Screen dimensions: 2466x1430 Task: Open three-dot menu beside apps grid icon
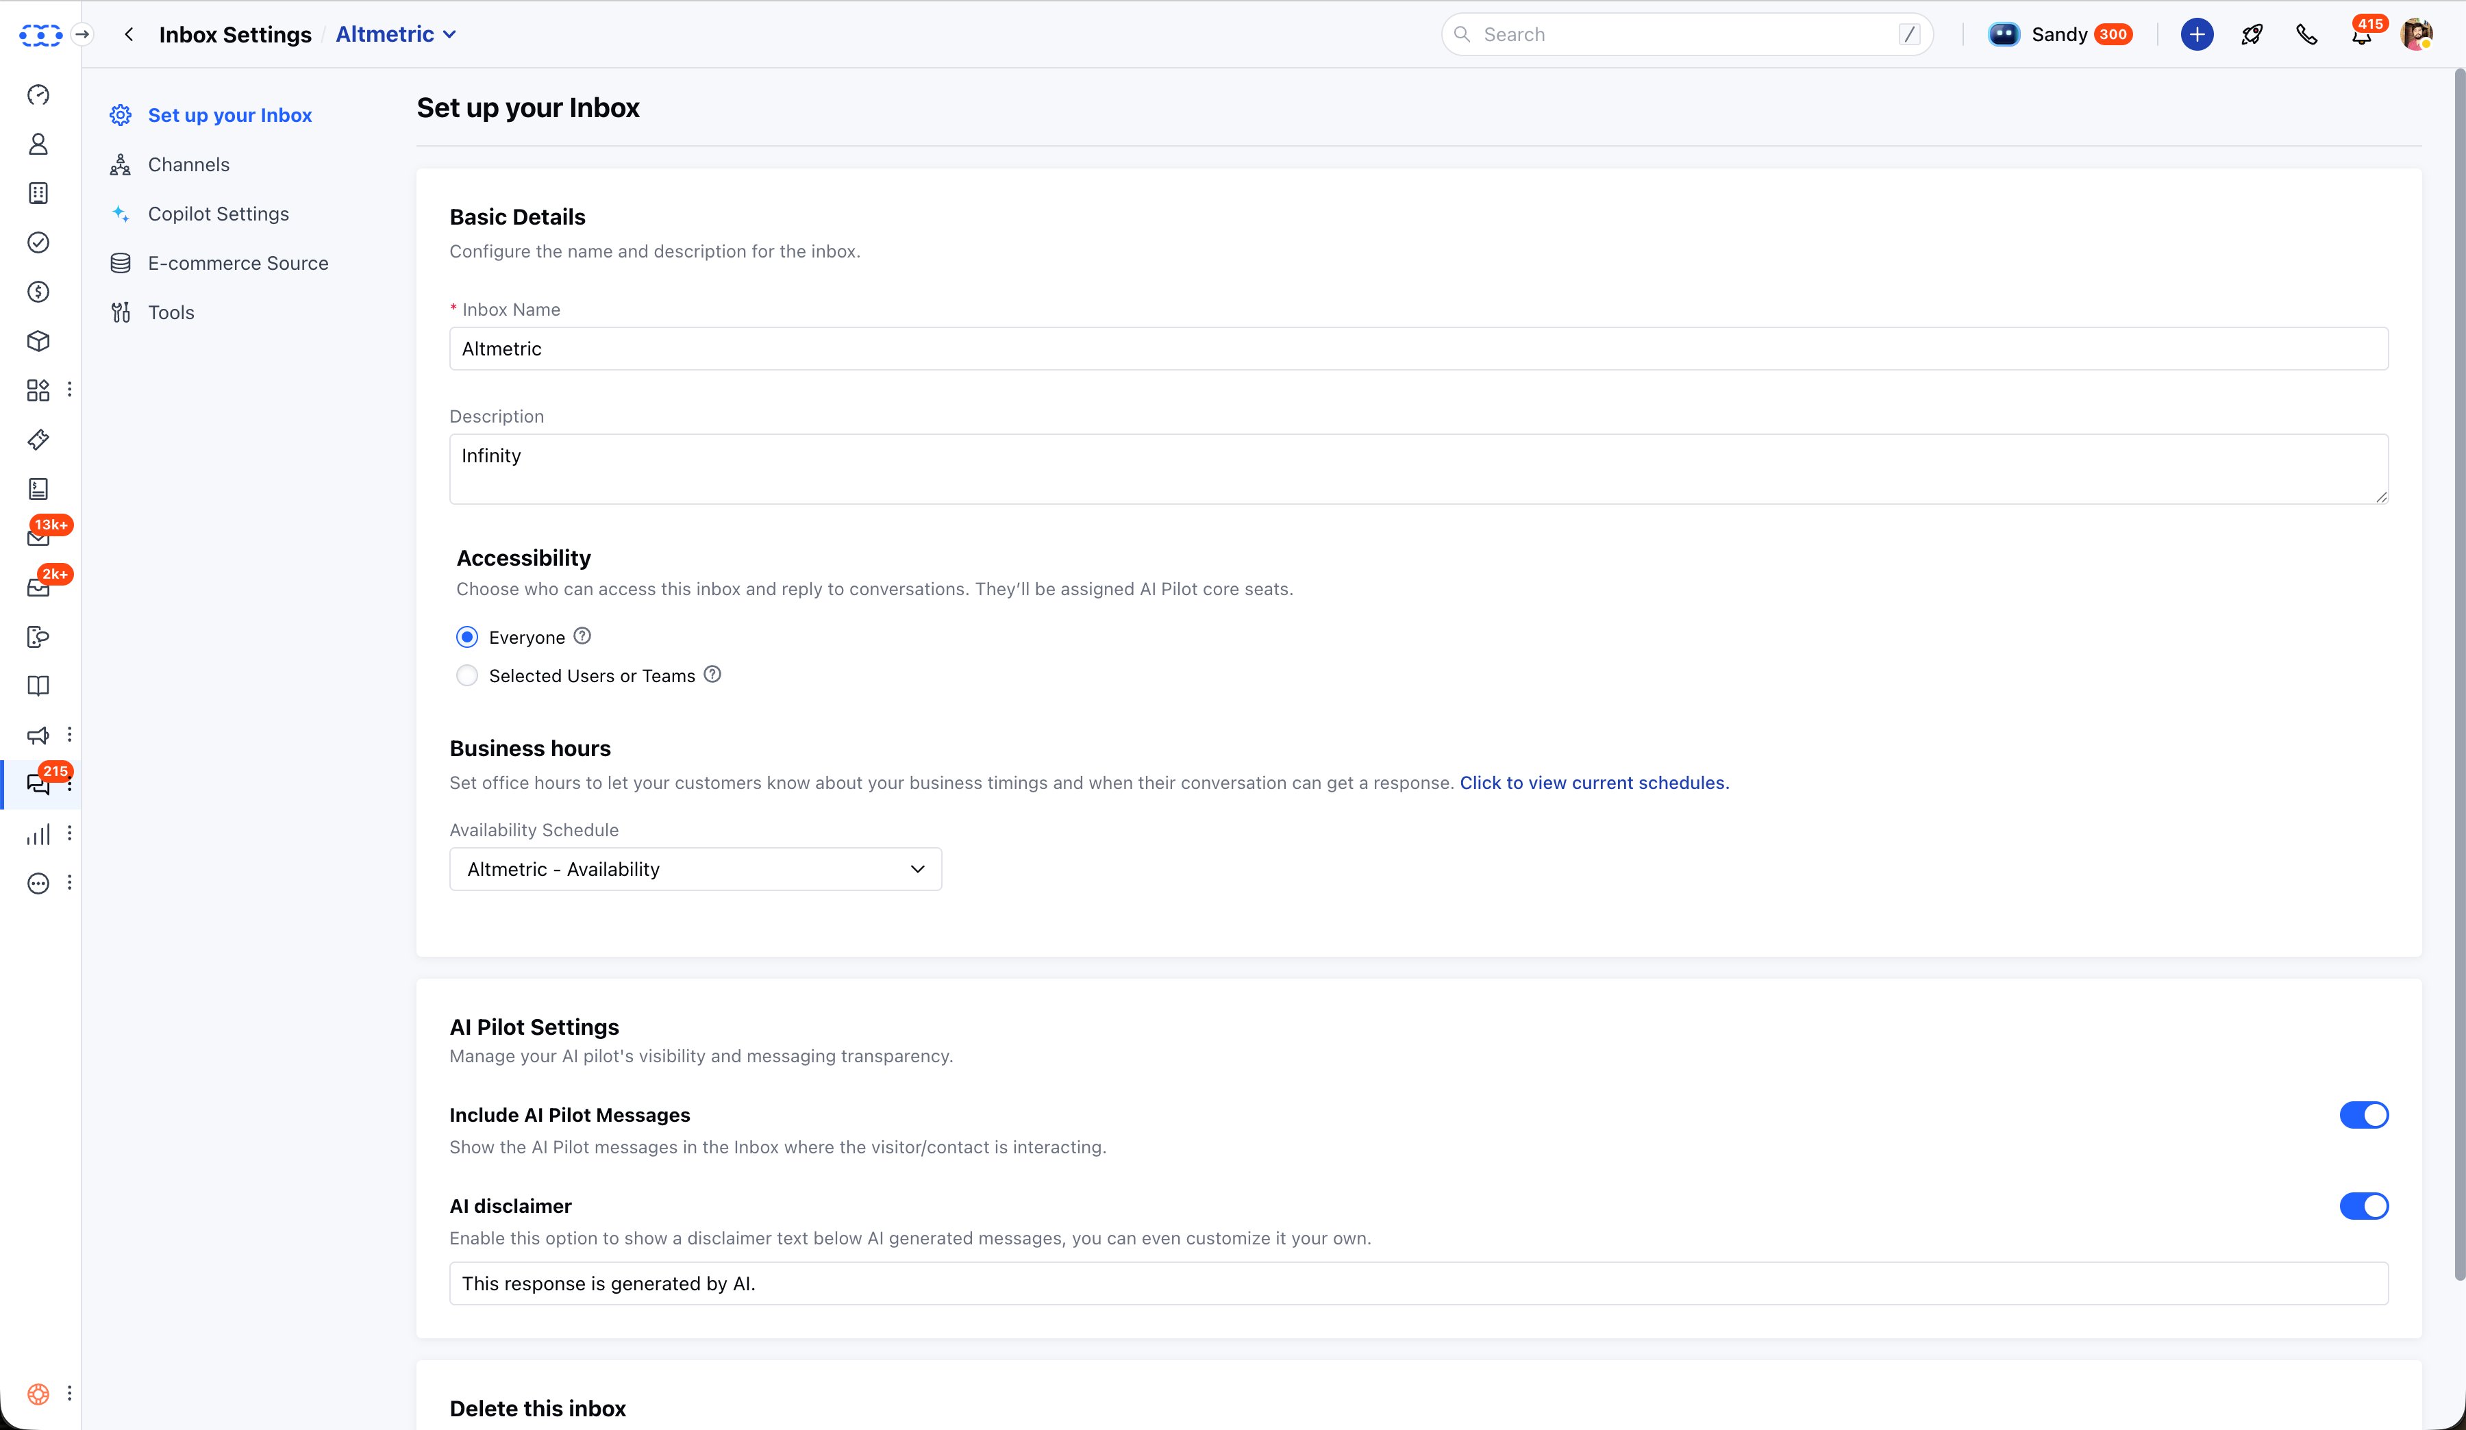pyautogui.click(x=69, y=389)
